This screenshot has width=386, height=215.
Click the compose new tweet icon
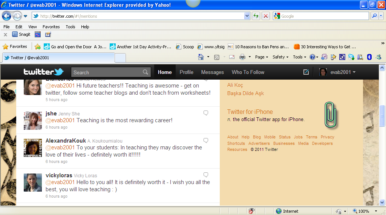pyautogui.click(x=306, y=72)
